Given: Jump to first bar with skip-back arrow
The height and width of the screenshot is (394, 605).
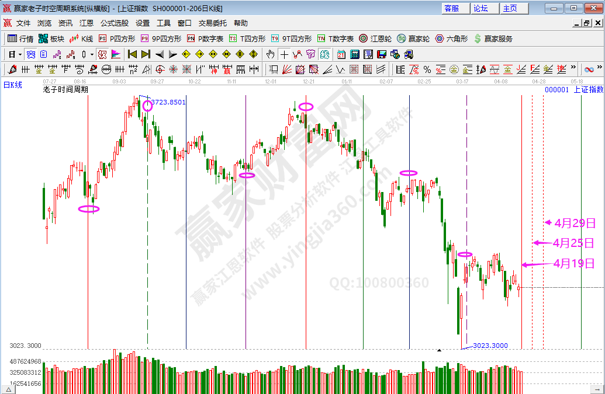Looking at the screenshot, I should pos(132,54).
